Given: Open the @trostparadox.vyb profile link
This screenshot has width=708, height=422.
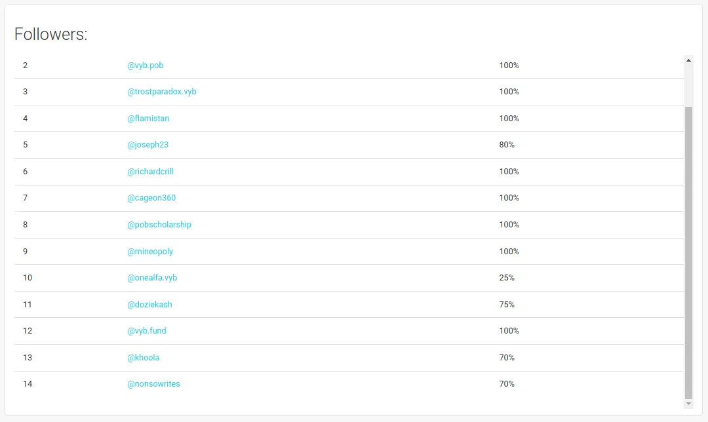Looking at the screenshot, I should [x=162, y=92].
